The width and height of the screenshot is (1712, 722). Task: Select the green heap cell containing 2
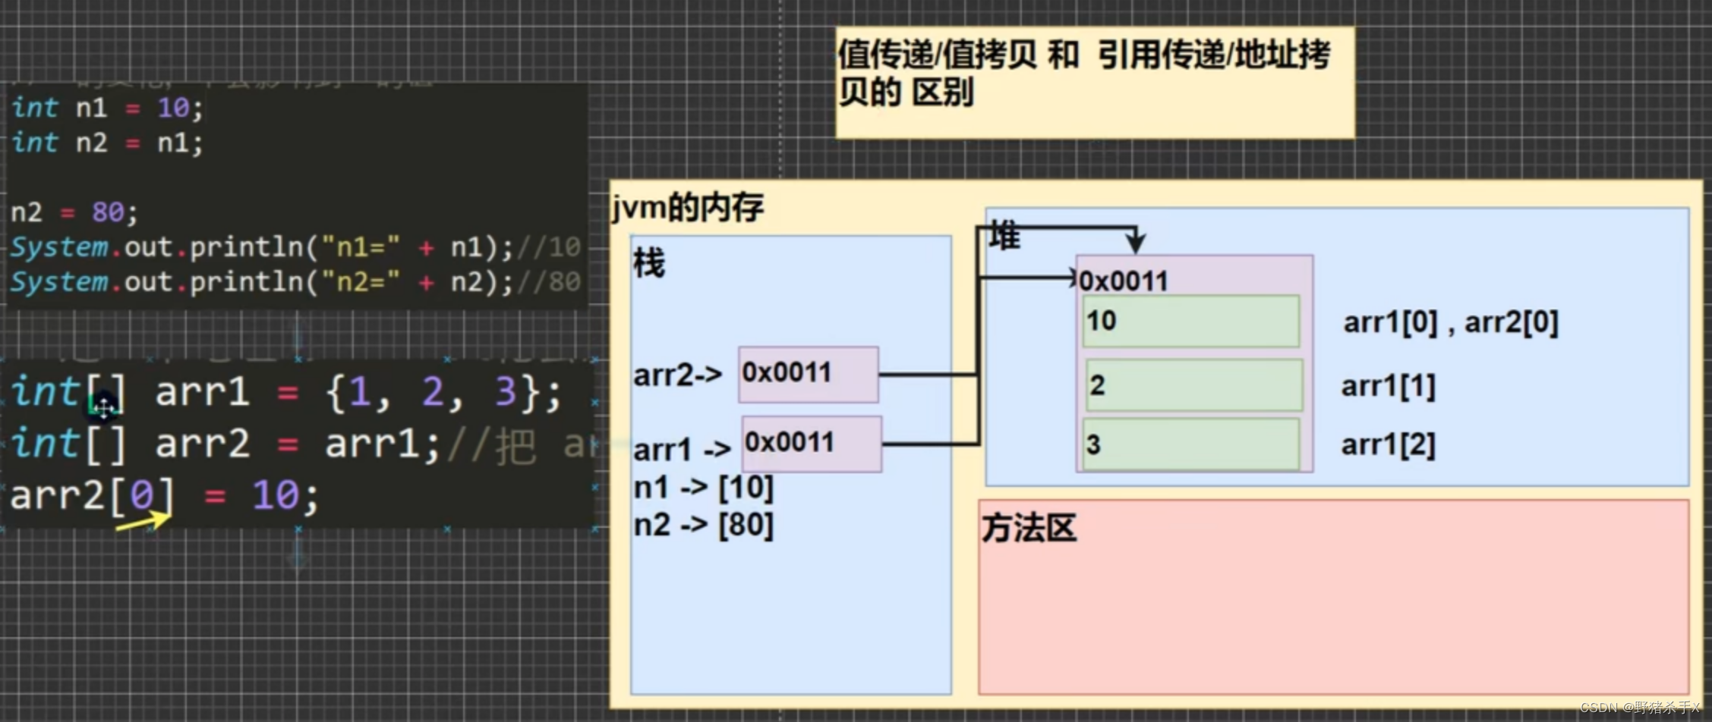1194,385
